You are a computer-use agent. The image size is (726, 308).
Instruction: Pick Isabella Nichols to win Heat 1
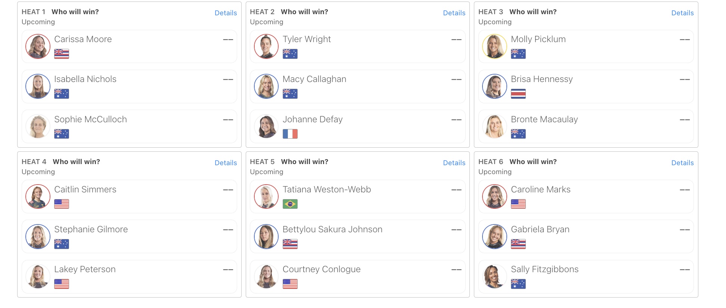(129, 87)
